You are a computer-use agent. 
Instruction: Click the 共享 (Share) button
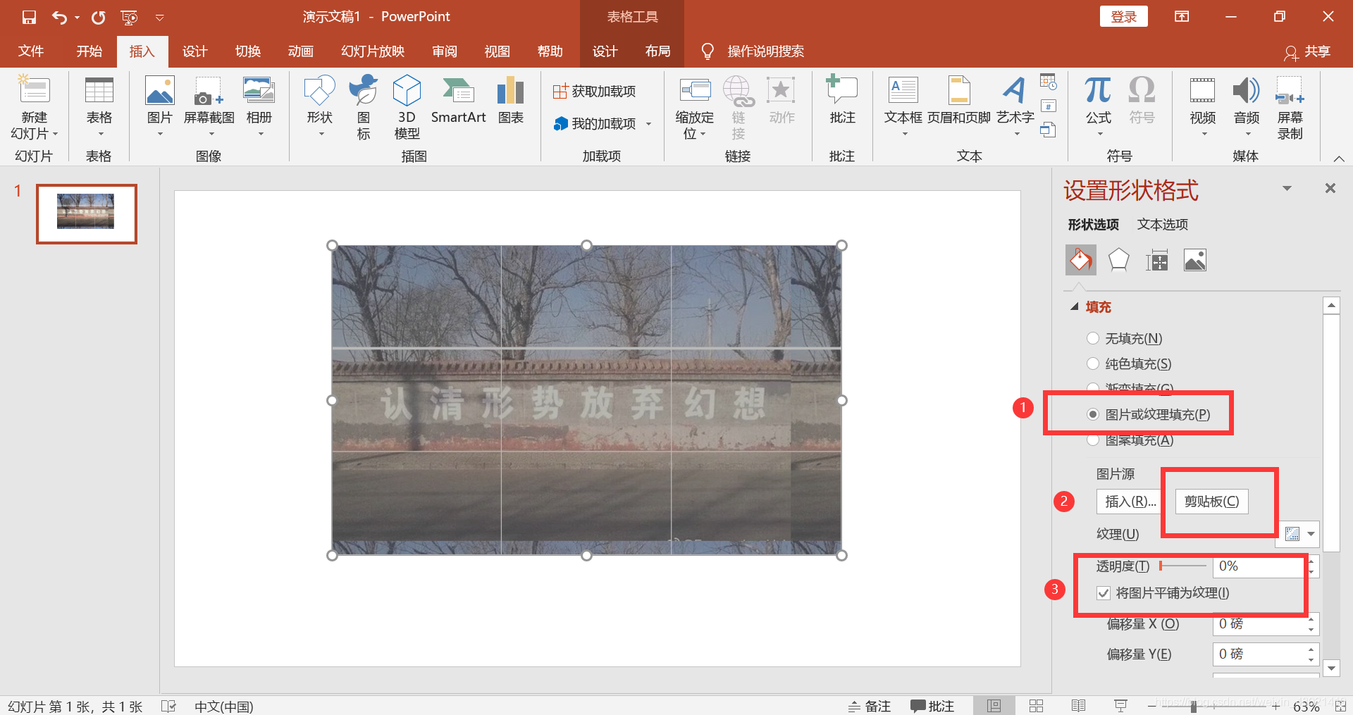1308,51
